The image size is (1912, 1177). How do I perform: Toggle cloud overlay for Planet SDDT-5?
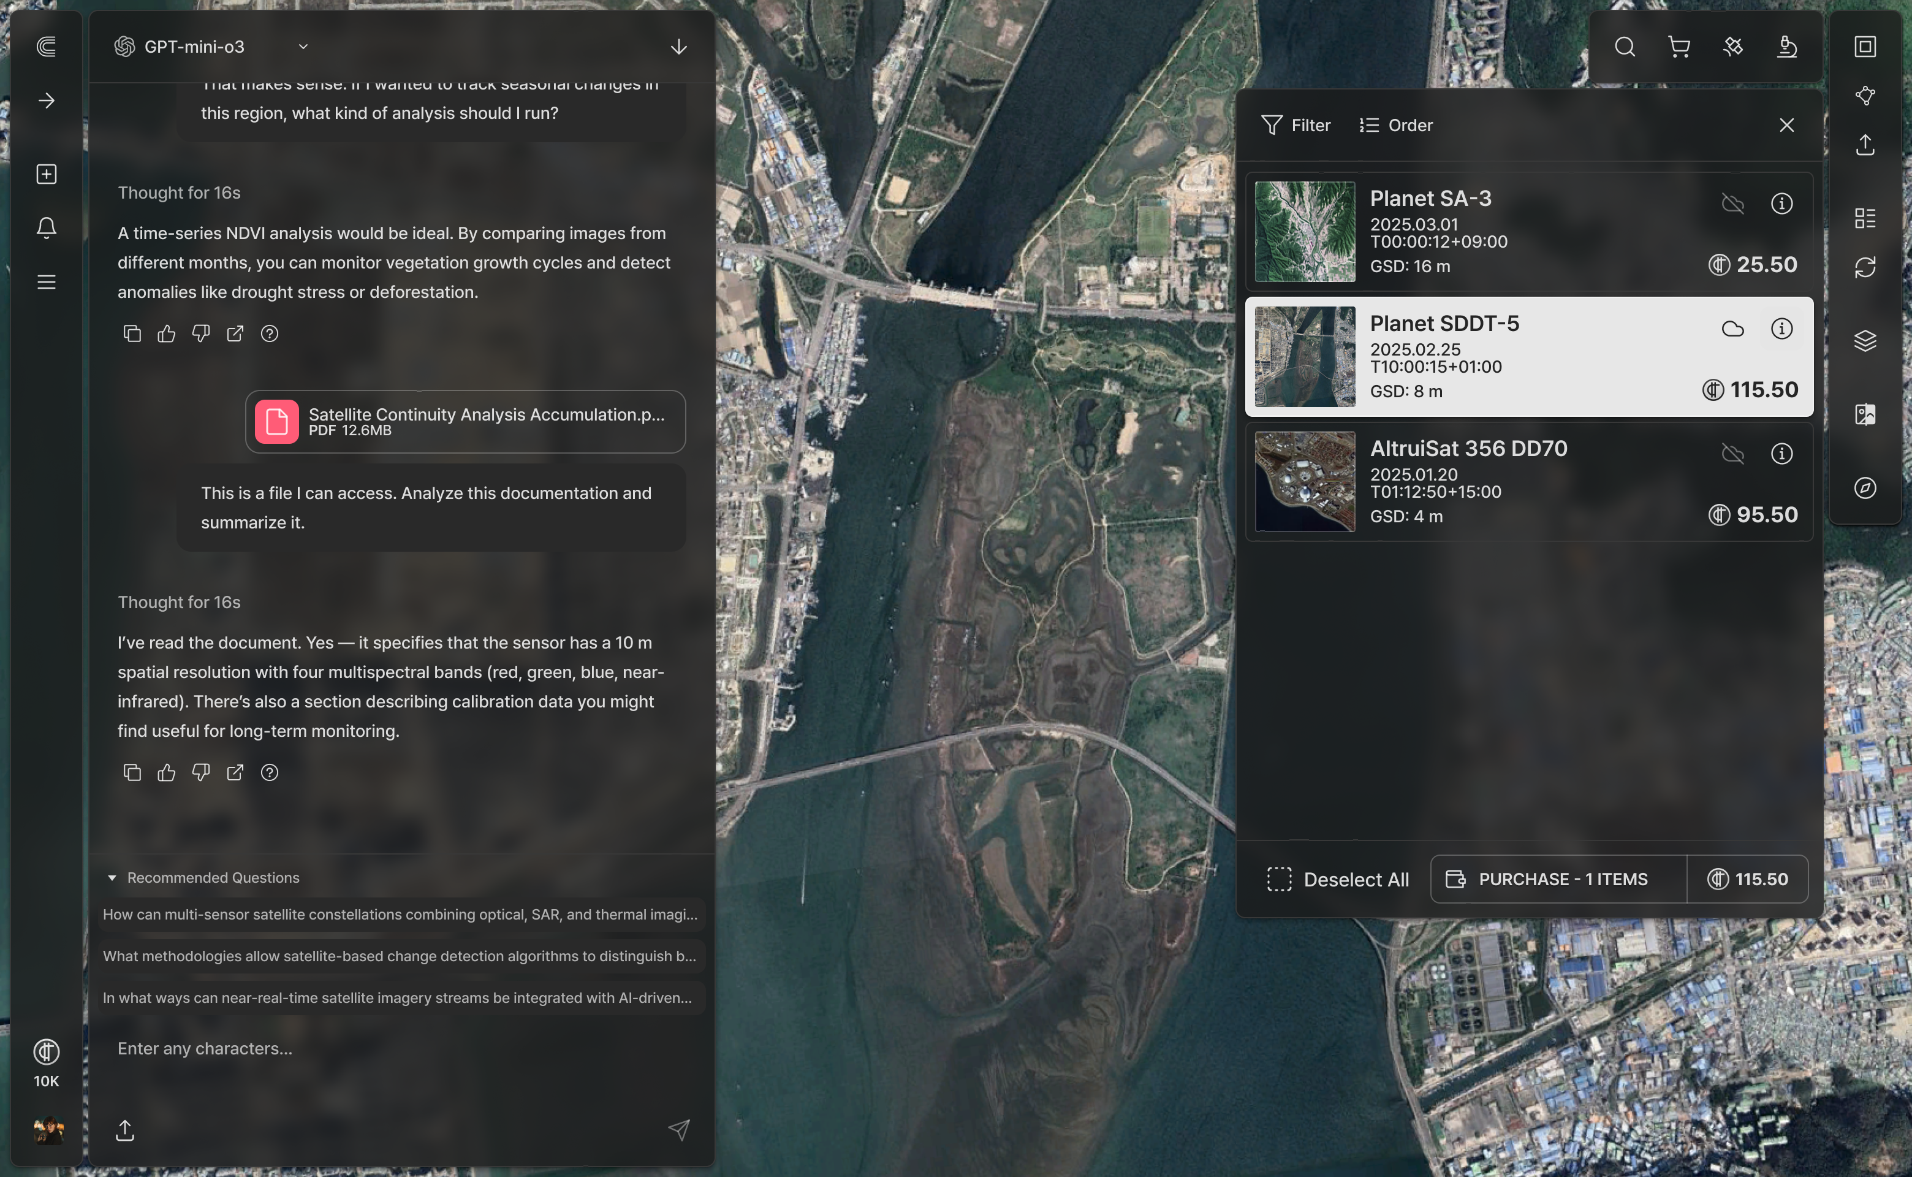point(1732,329)
